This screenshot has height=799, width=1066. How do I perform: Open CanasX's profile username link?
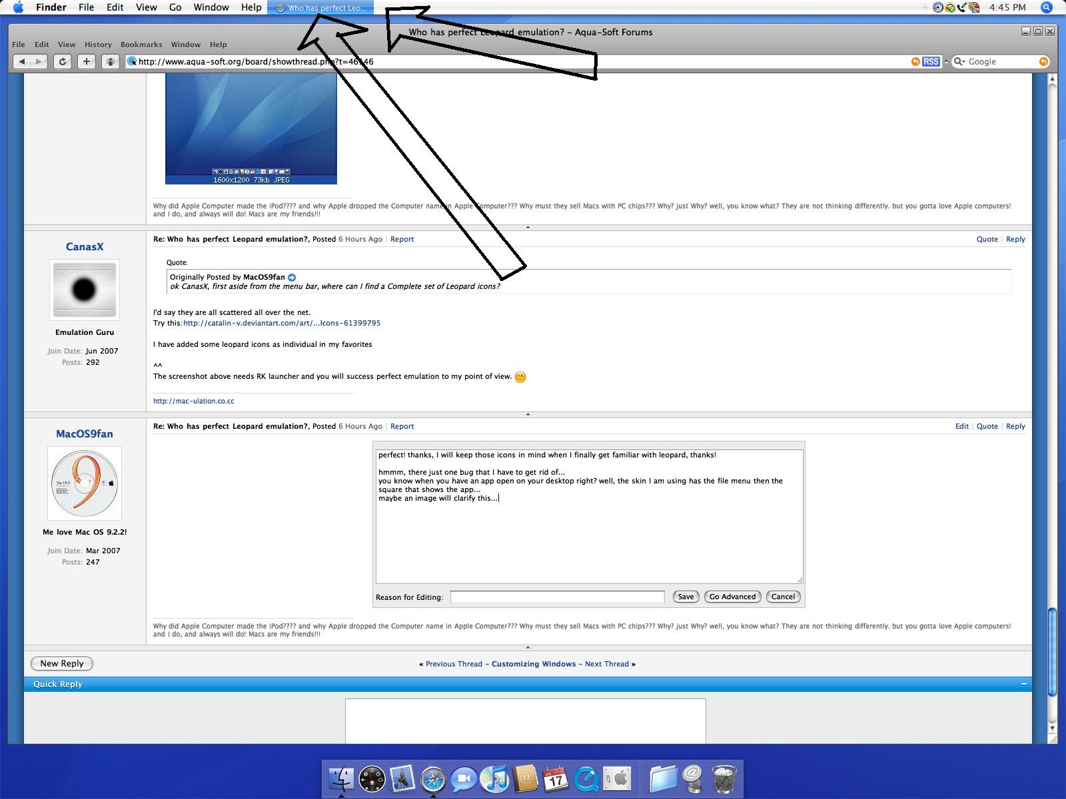(85, 246)
